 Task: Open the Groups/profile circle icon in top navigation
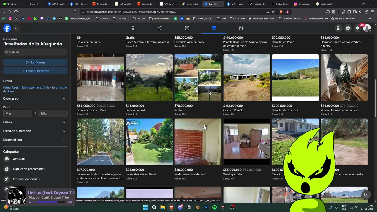point(241,28)
